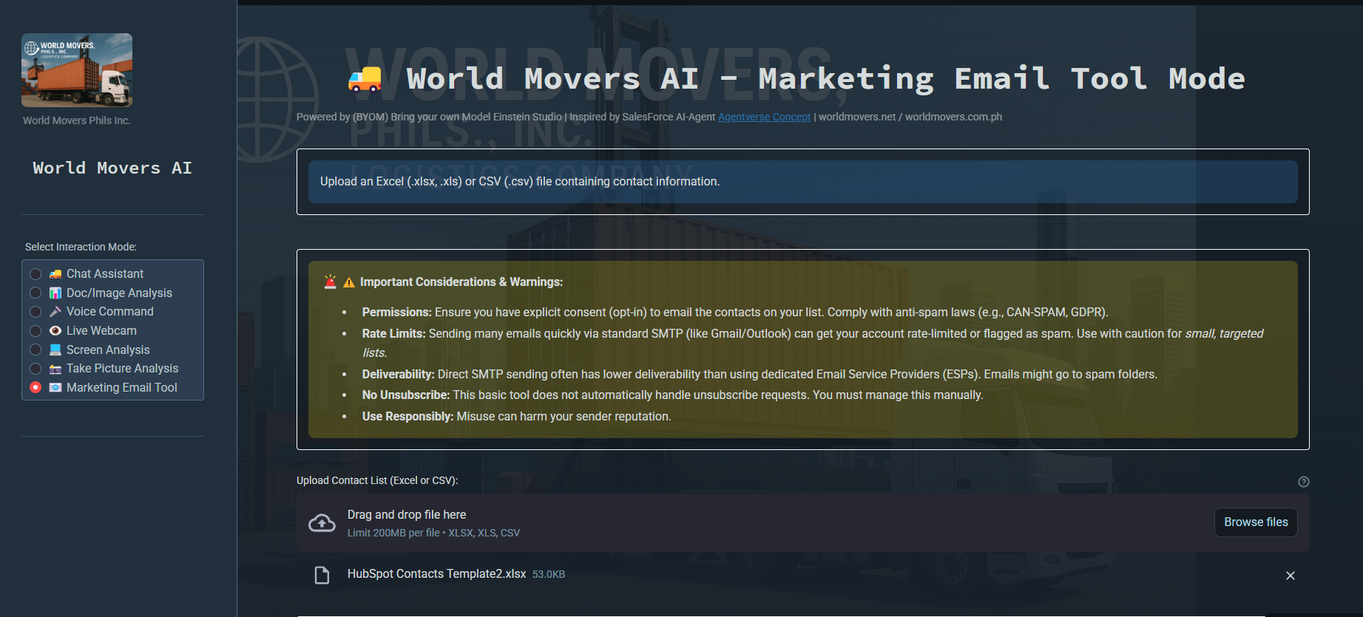Click the Browse files button
1363x617 pixels.
(x=1256, y=522)
